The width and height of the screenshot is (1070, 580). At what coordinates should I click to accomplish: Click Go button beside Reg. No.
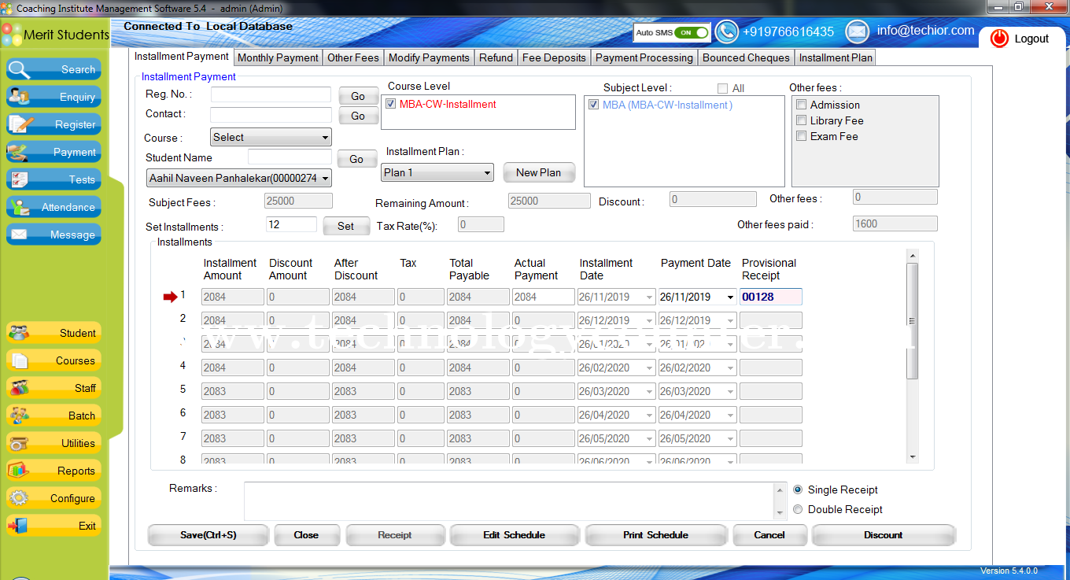point(358,96)
